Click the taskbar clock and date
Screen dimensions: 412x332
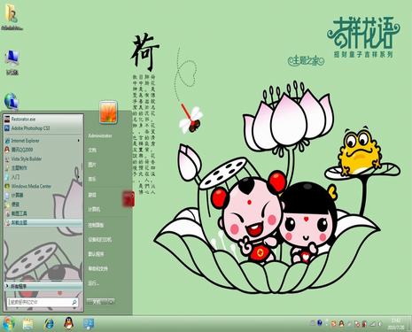[x=396, y=324]
